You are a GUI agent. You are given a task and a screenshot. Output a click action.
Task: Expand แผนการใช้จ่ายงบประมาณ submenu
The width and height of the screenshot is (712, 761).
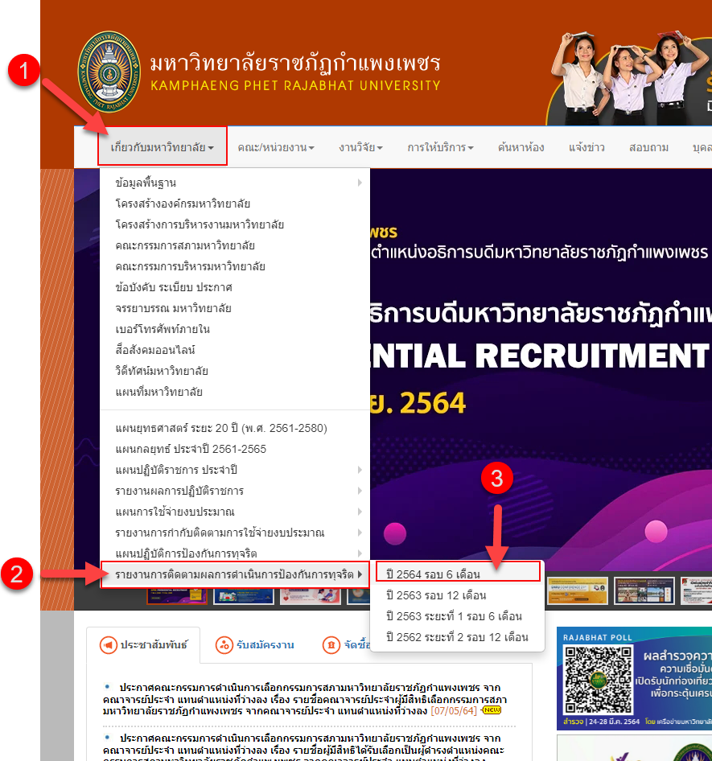pyautogui.click(x=235, y=512)
